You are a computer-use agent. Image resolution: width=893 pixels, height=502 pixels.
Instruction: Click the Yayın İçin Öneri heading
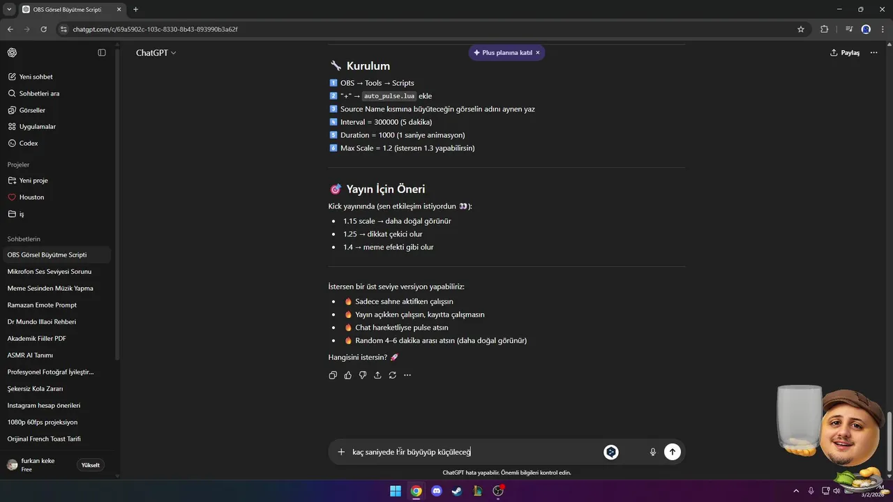tap(385, 189)
